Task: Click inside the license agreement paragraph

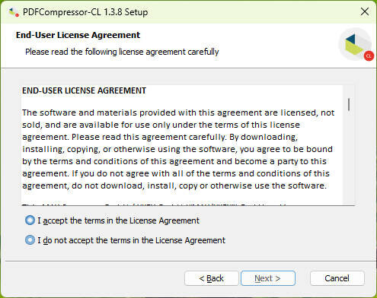Action: 177,149
